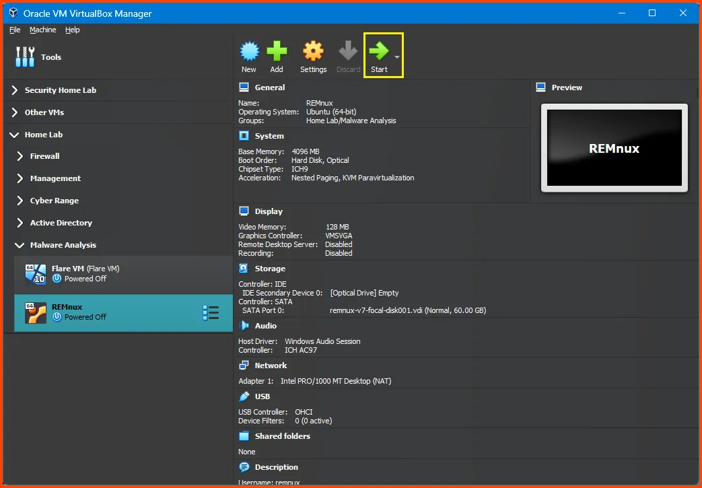Click the Storage disk icon
The height and width of the screenshot is (488, 702).
[244, 268]
